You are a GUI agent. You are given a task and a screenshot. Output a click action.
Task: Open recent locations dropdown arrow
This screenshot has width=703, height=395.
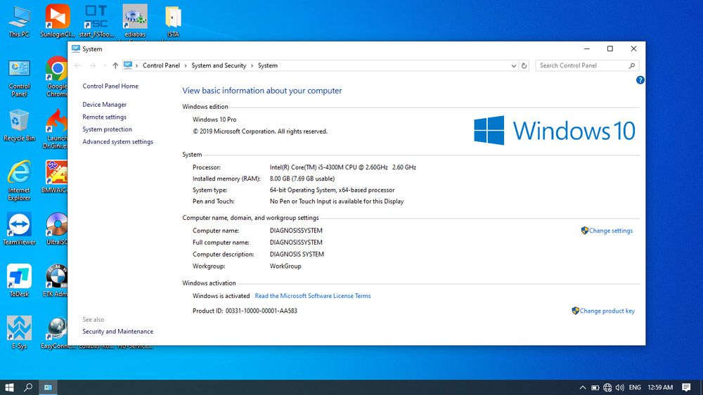(105, 65)
